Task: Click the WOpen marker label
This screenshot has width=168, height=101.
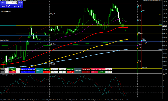Action: click(144, 68)
